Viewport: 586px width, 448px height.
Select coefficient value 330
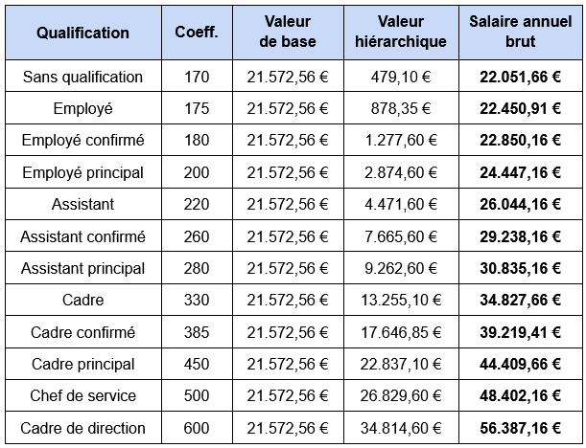click(x=197, y=300)
